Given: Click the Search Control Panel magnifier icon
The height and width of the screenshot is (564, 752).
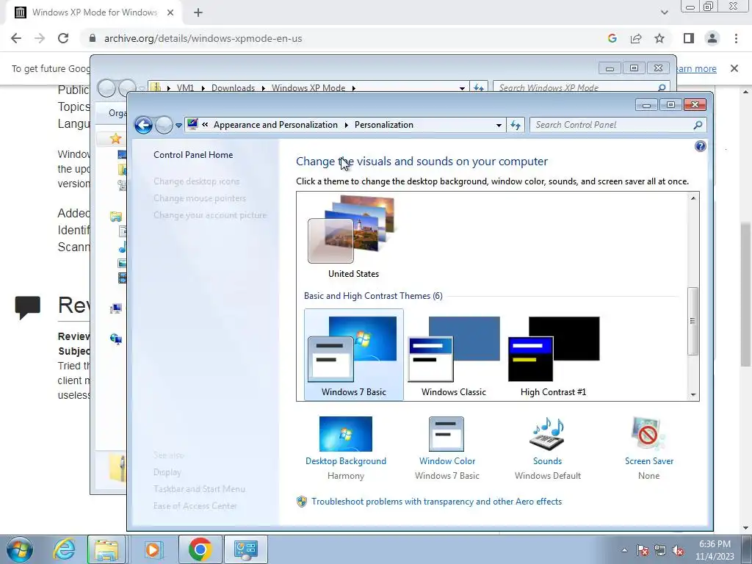Looking at the screenshot, I should point(698,125).
